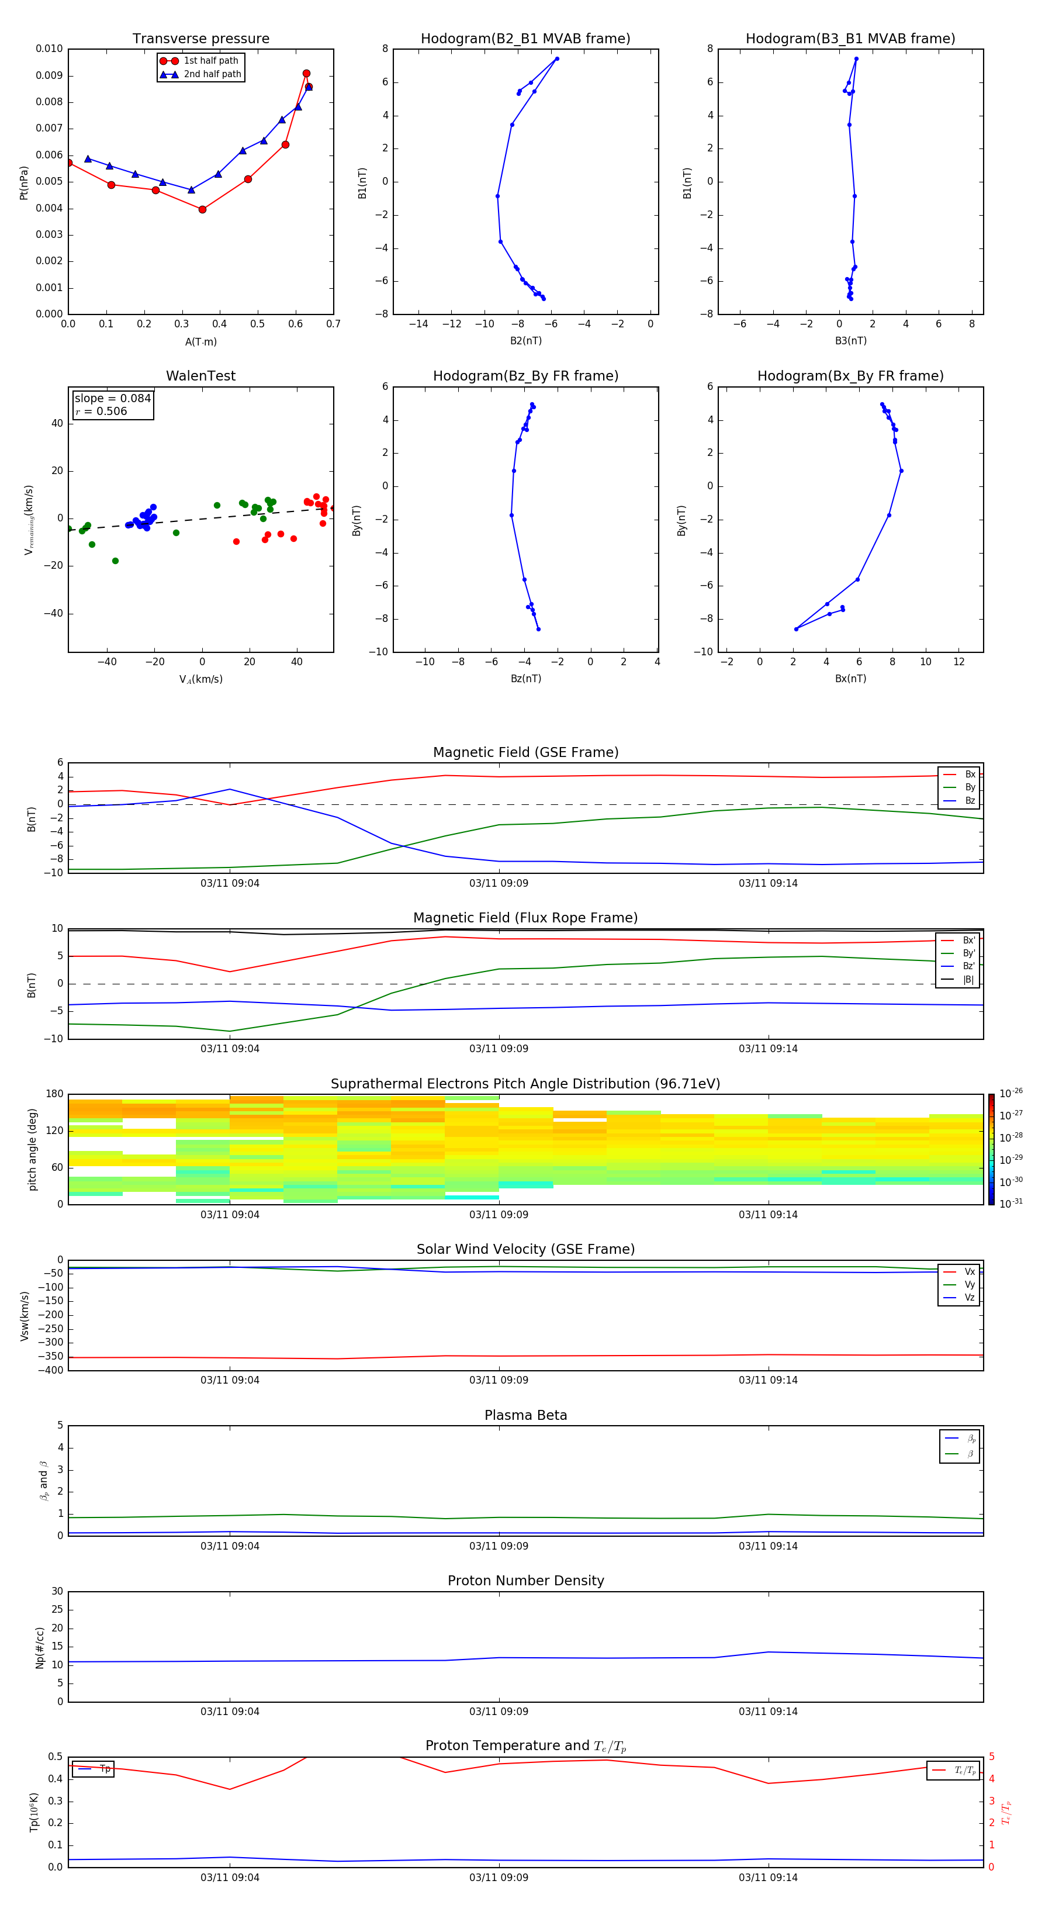The image size is (1052, 1929).
Task: Click the 'Plasma Beta' plot title
Action: coord(525,1415)
